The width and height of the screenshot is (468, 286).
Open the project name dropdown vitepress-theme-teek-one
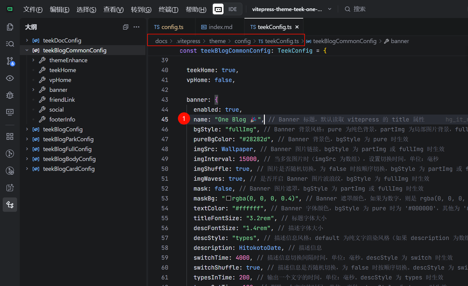[291, 9]
